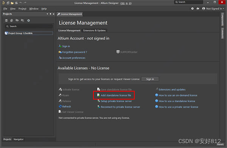
Task: Open the Help menu
Action: pos(44,9)
